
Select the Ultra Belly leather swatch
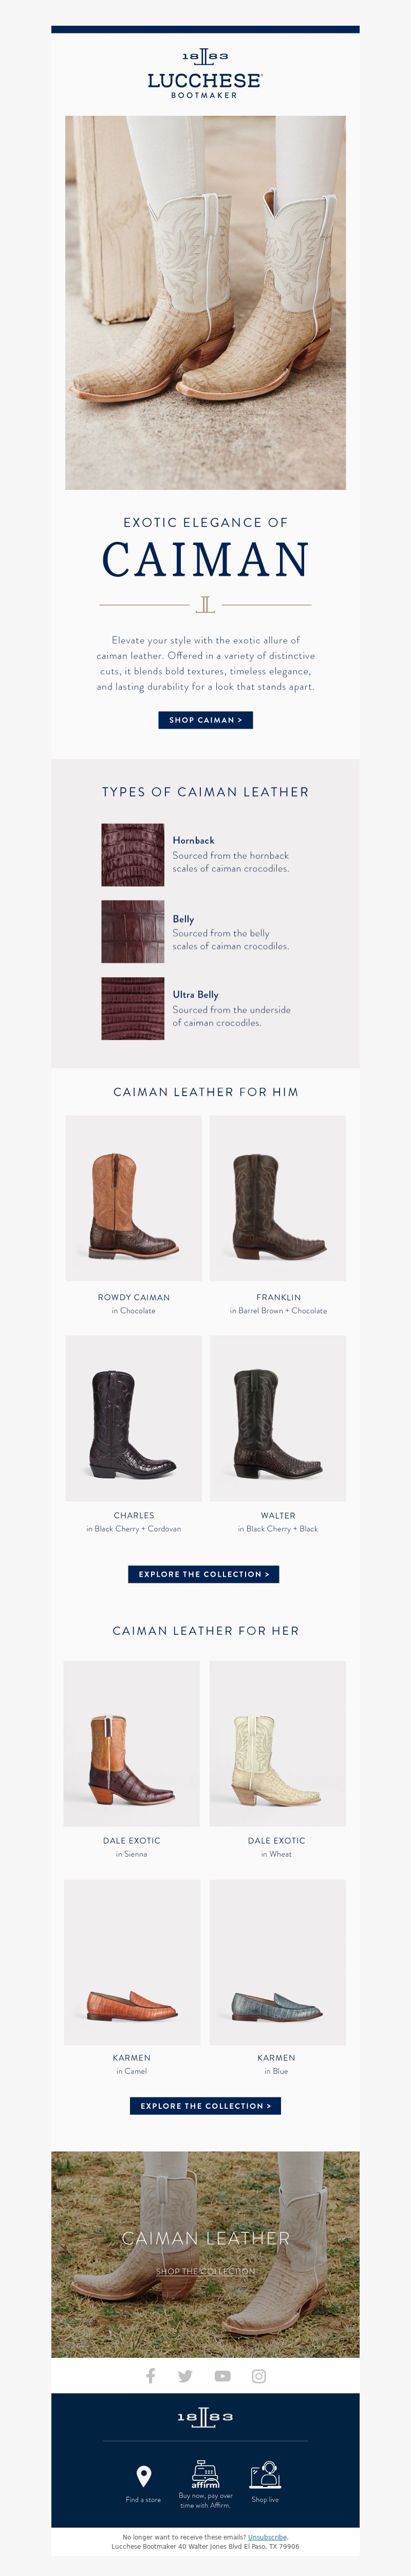[133, 1008]
